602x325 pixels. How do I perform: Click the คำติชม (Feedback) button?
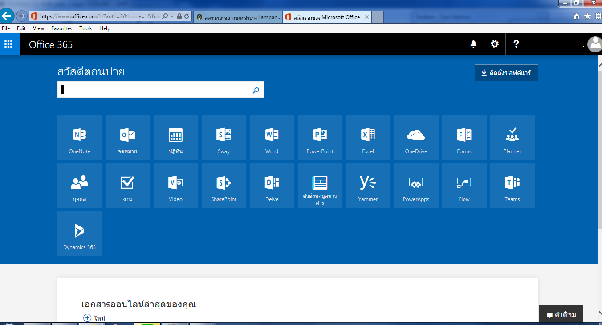tap(561, 314)
